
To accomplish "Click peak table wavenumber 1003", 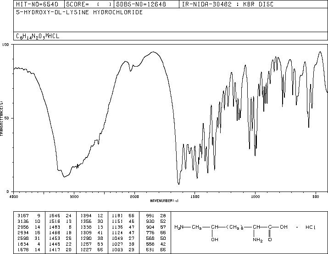I will pyautogui.click(x=117, y=249).
